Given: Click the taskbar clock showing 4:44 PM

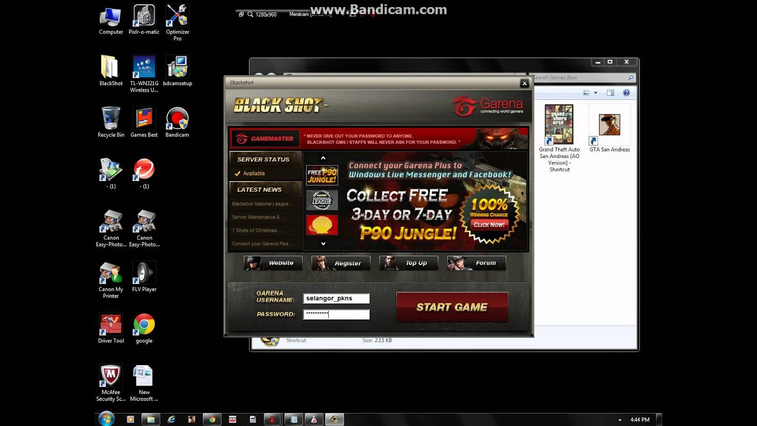Looking at the screenshot, I should 640,419.
